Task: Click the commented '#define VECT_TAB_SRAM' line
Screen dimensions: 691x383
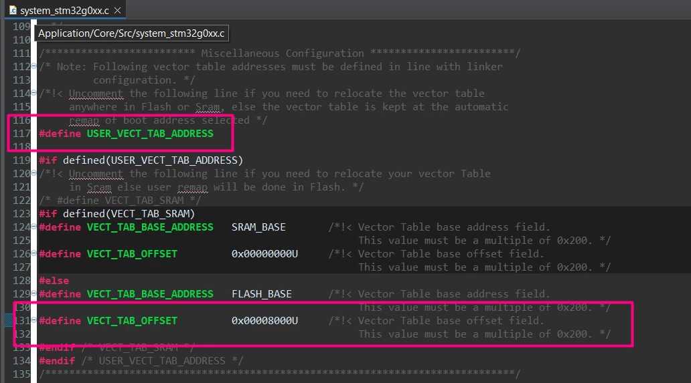Action: [x=120, y=201]
